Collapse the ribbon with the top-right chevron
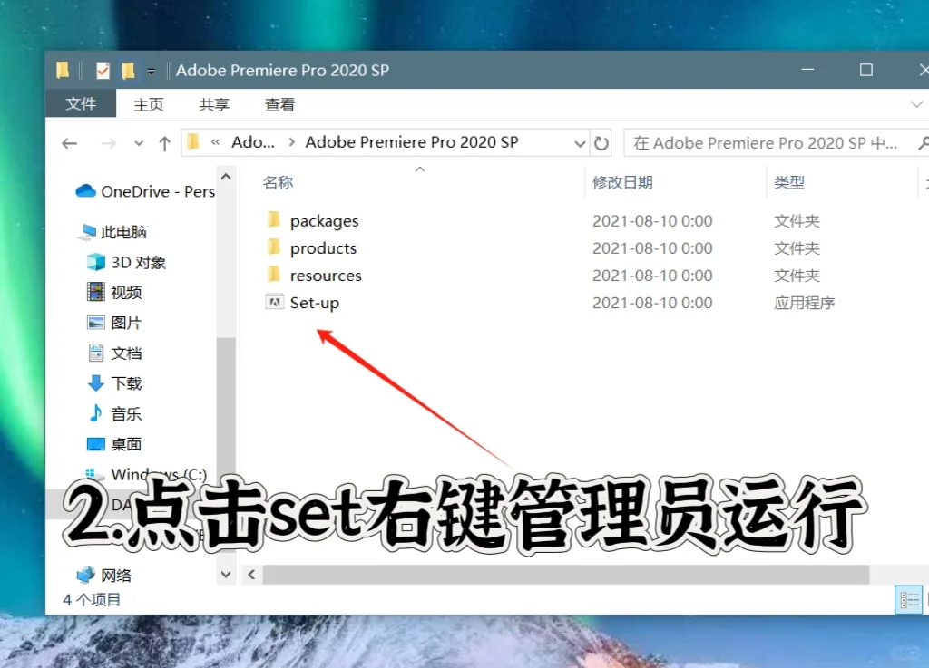 [918, 104]
